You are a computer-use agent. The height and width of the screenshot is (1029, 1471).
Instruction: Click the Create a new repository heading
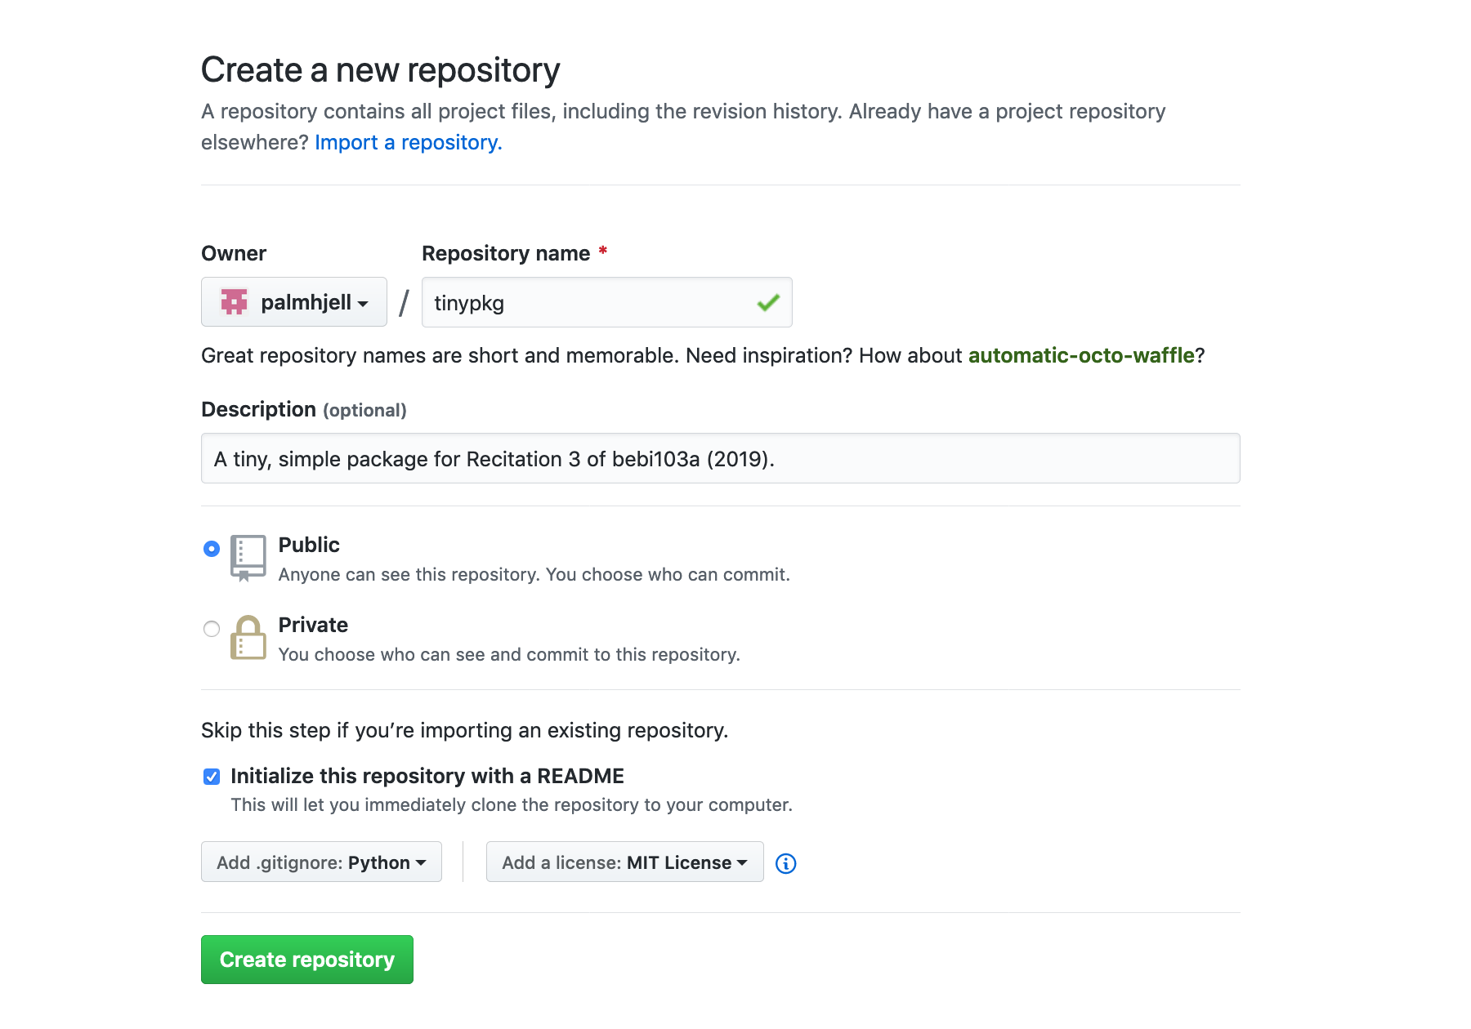tap(381, 70)
